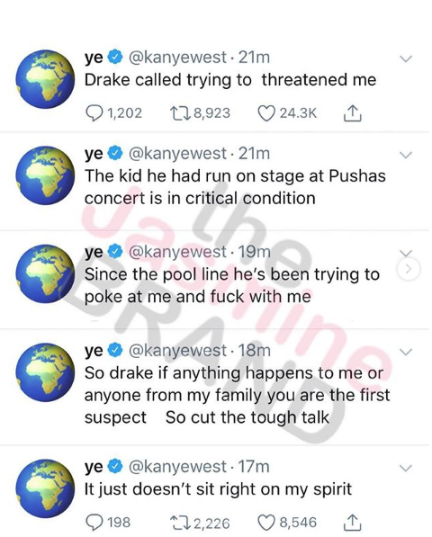This screenshot has width=432, height=537.
Task: Expand the chevron menu on the 'Pushas concert' tweet
Action: pos(406,155)
